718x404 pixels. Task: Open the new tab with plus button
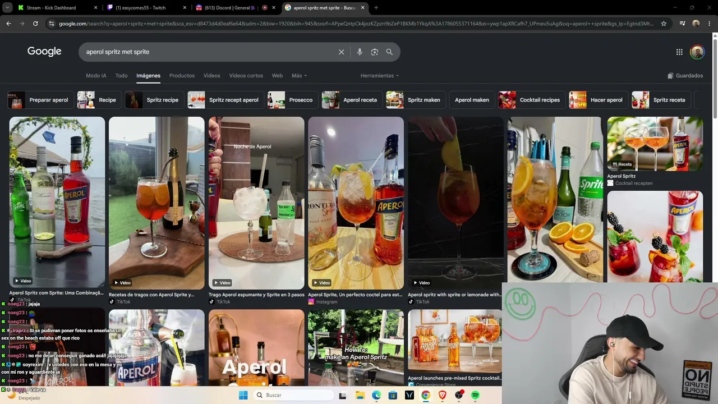coord(376,8)
